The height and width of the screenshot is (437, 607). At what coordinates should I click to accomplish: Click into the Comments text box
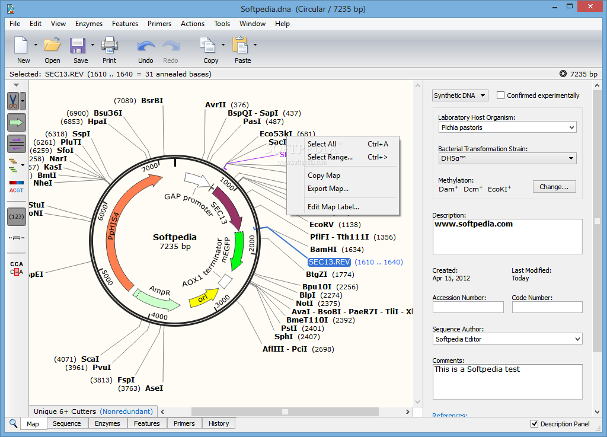(507, 382)
